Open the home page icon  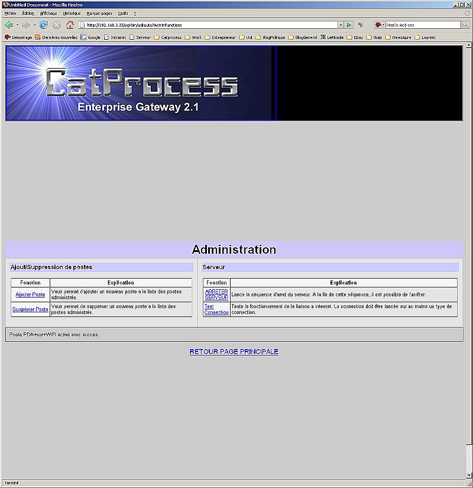70,25
